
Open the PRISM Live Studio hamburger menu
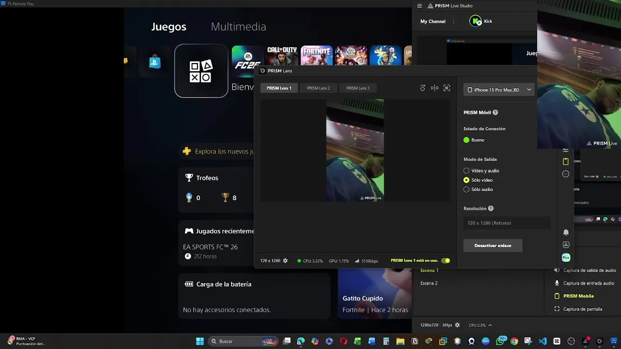click(420, 6)
